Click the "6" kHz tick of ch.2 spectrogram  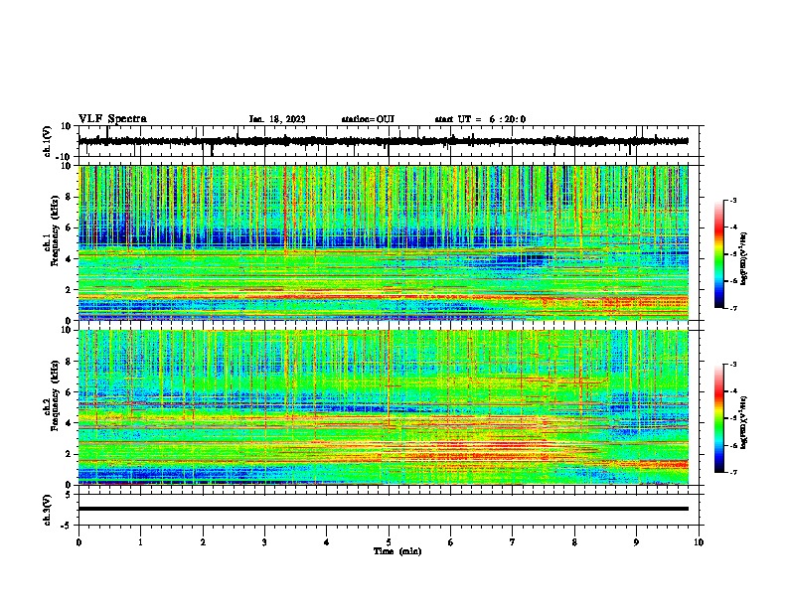(x=70, y=391)
